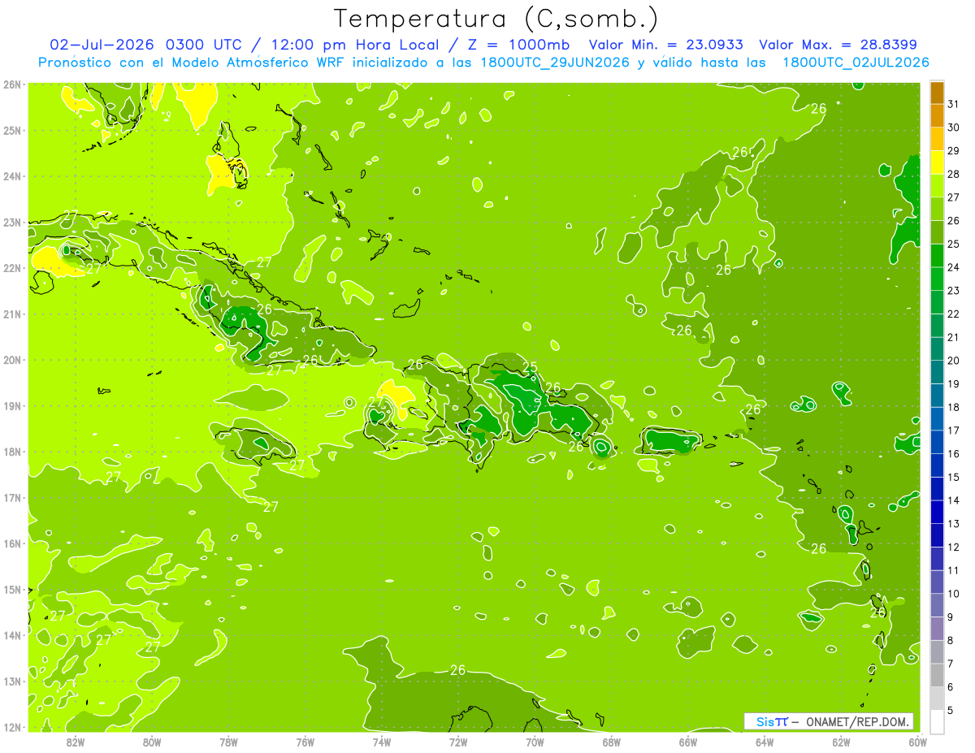Click the 30 value on the color scale
Screen dimensions: 975x753
coord(953,128)
